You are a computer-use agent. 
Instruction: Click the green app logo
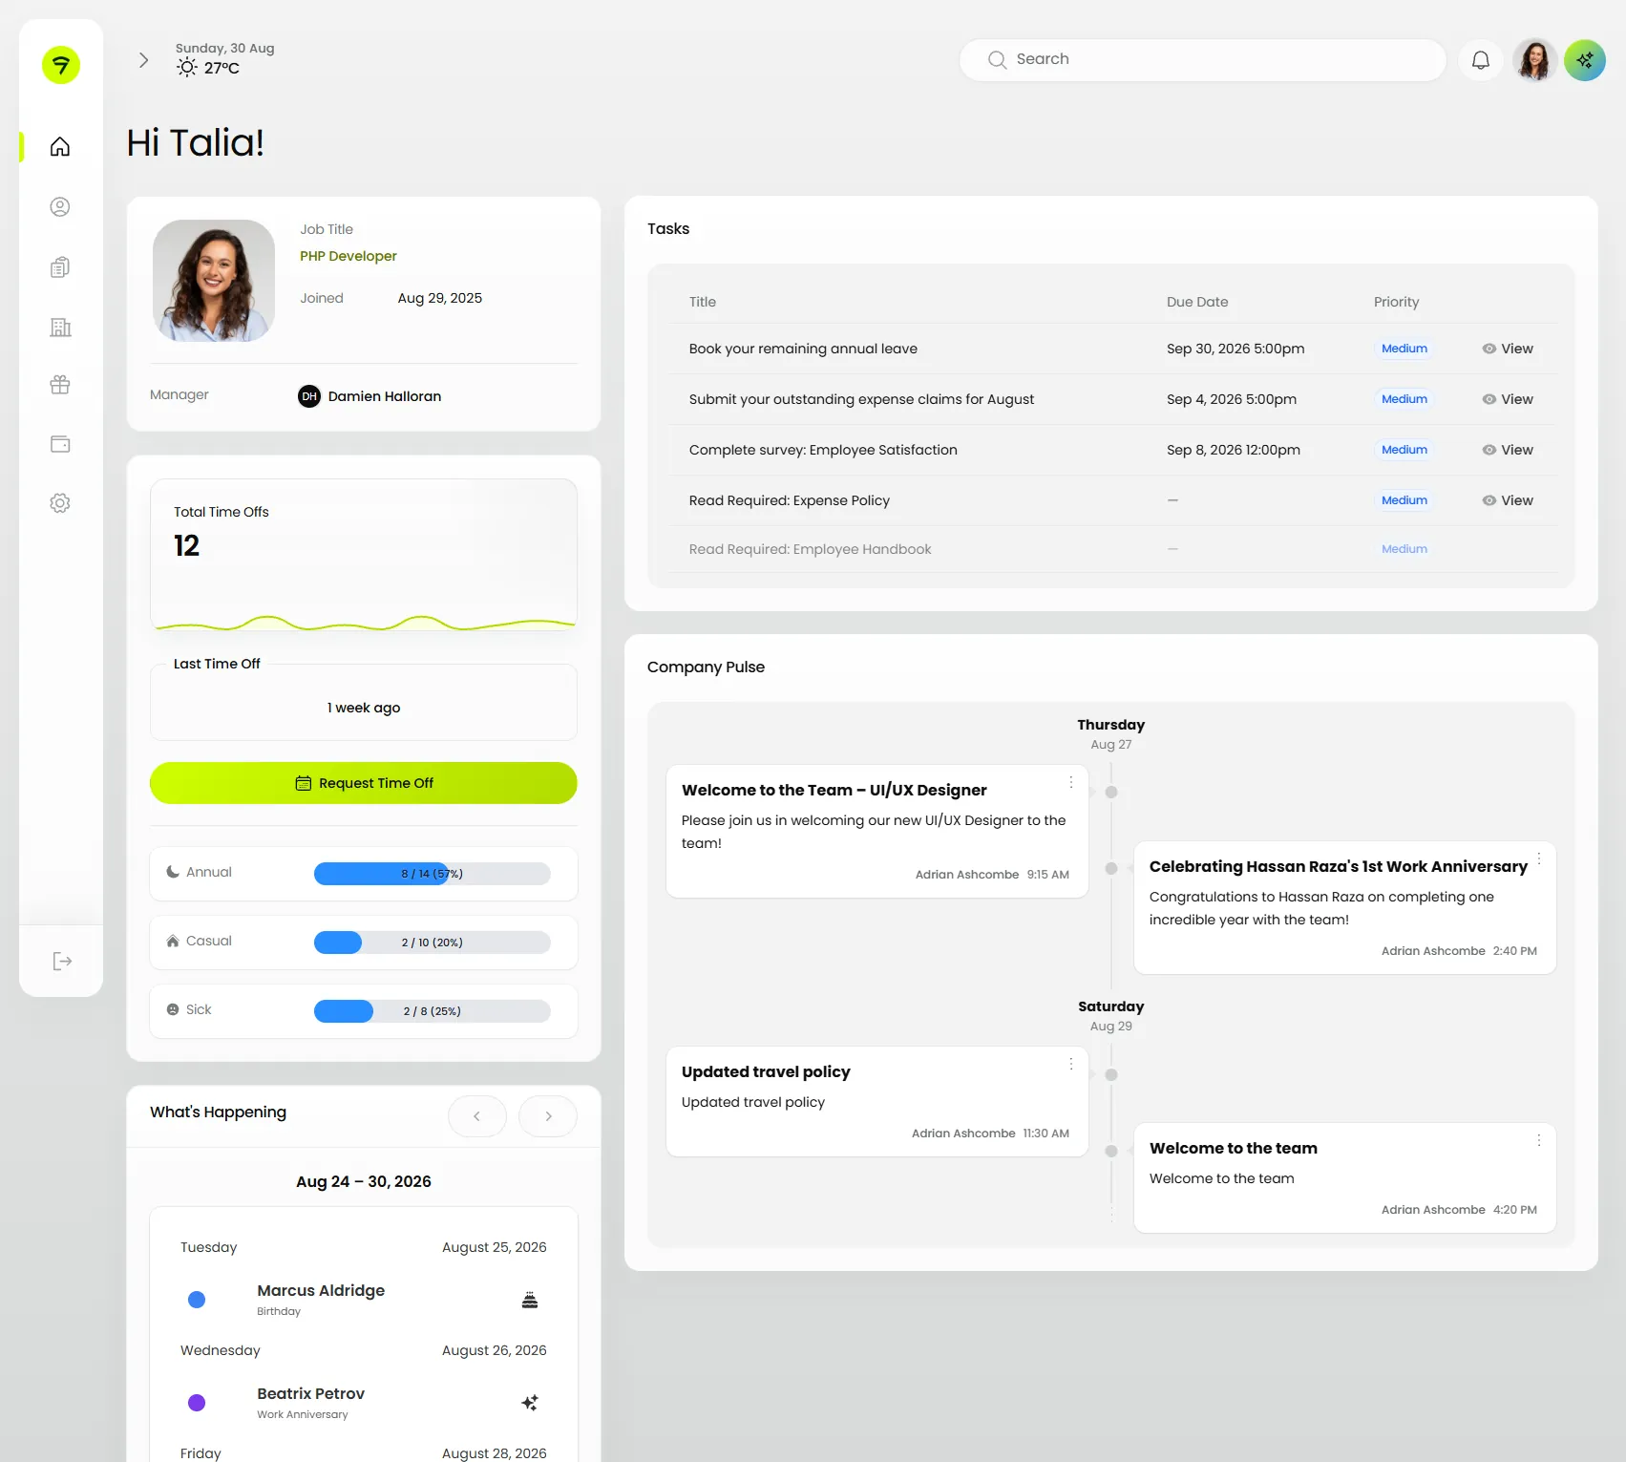point(61,65)
